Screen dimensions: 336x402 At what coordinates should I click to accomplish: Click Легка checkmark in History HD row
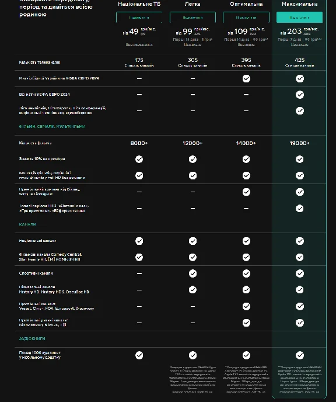pos(192,290)
